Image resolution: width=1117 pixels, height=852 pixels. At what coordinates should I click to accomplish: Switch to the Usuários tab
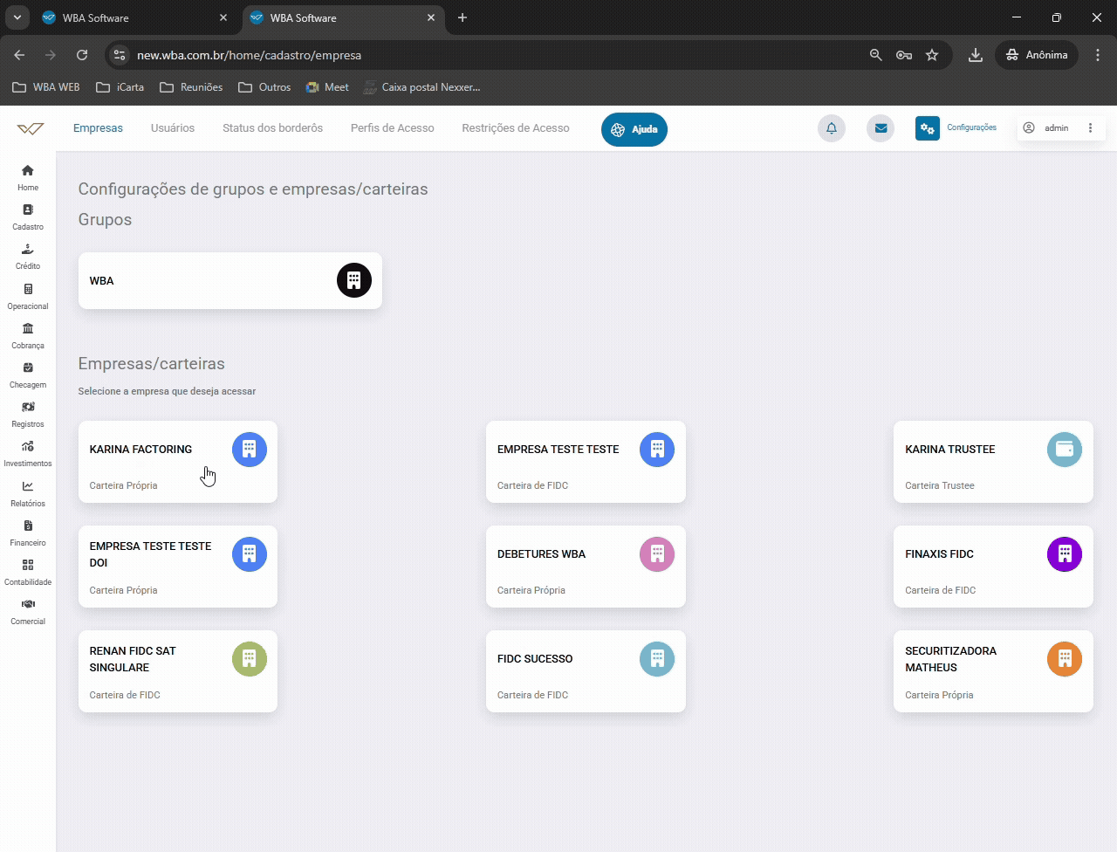[x=173, y=128]
